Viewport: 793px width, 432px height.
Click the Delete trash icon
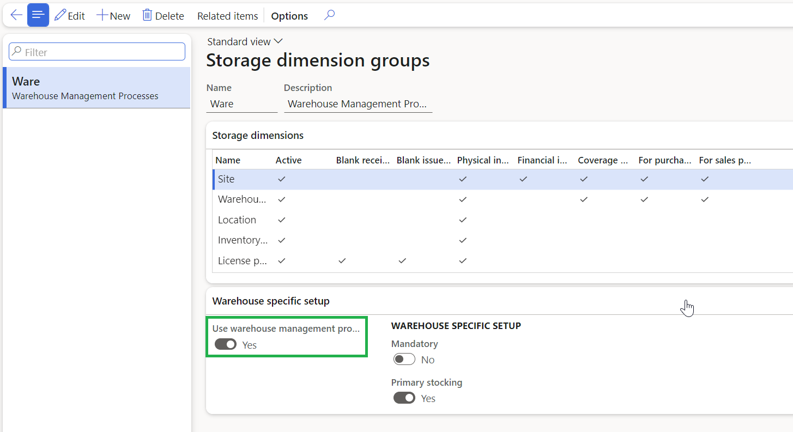click(147, 15)
